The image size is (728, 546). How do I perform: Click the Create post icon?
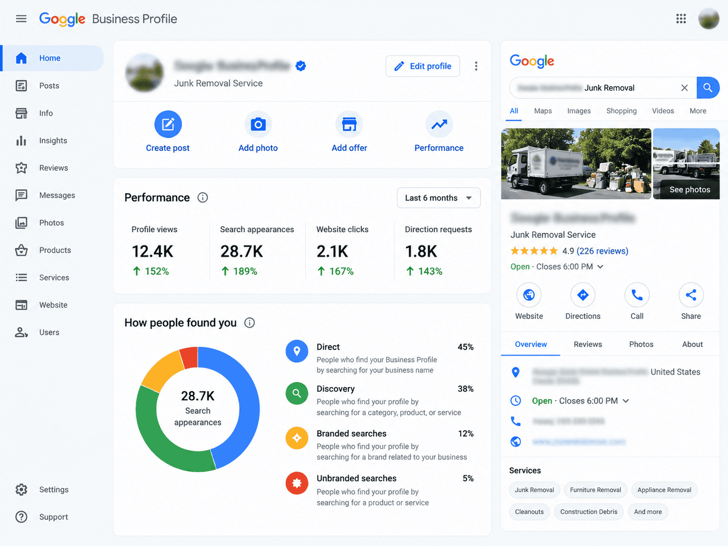pos(168,124)
